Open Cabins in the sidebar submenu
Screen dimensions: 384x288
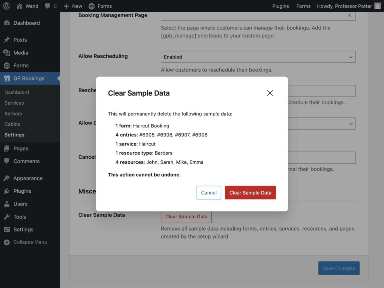coord(12,124)
